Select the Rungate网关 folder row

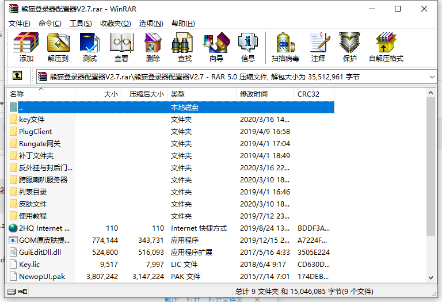[x=172, y=144]
